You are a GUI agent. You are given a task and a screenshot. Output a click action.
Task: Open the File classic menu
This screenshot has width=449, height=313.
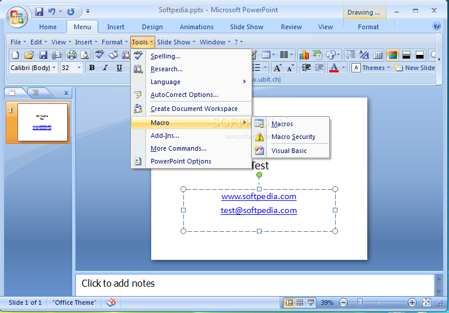click(x=18, y=42)
